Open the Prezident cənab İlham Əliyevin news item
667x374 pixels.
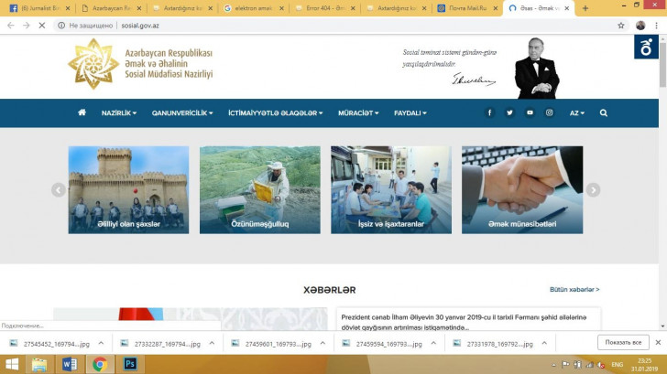tap(464, 322)
